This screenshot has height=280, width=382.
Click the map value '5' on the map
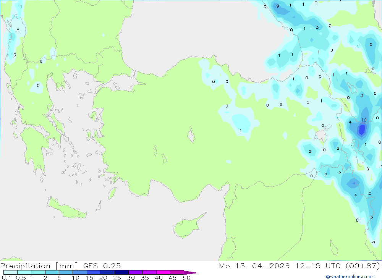click(x=371, y=45)
